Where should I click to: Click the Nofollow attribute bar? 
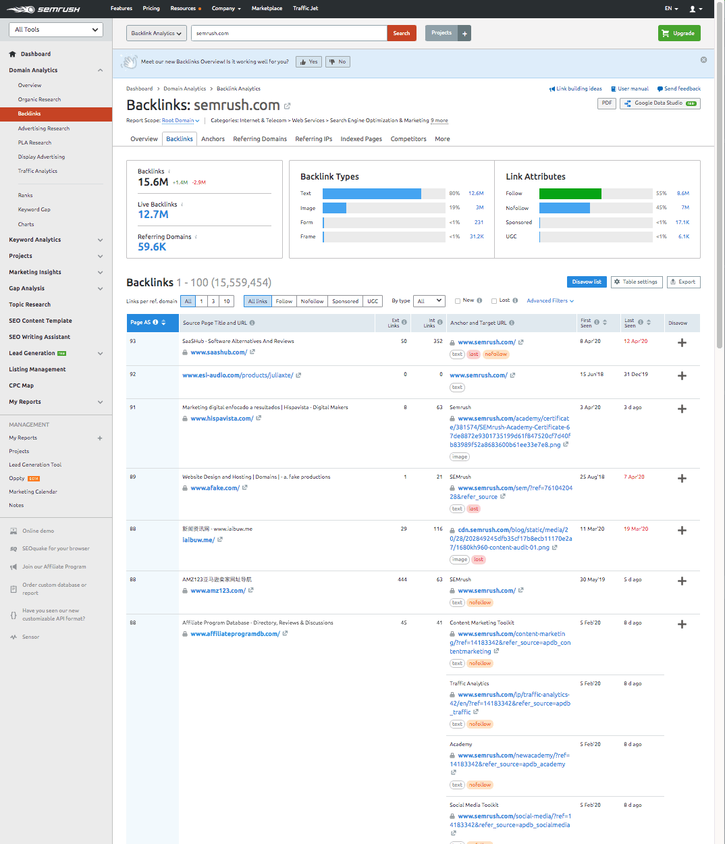point(564,208)
